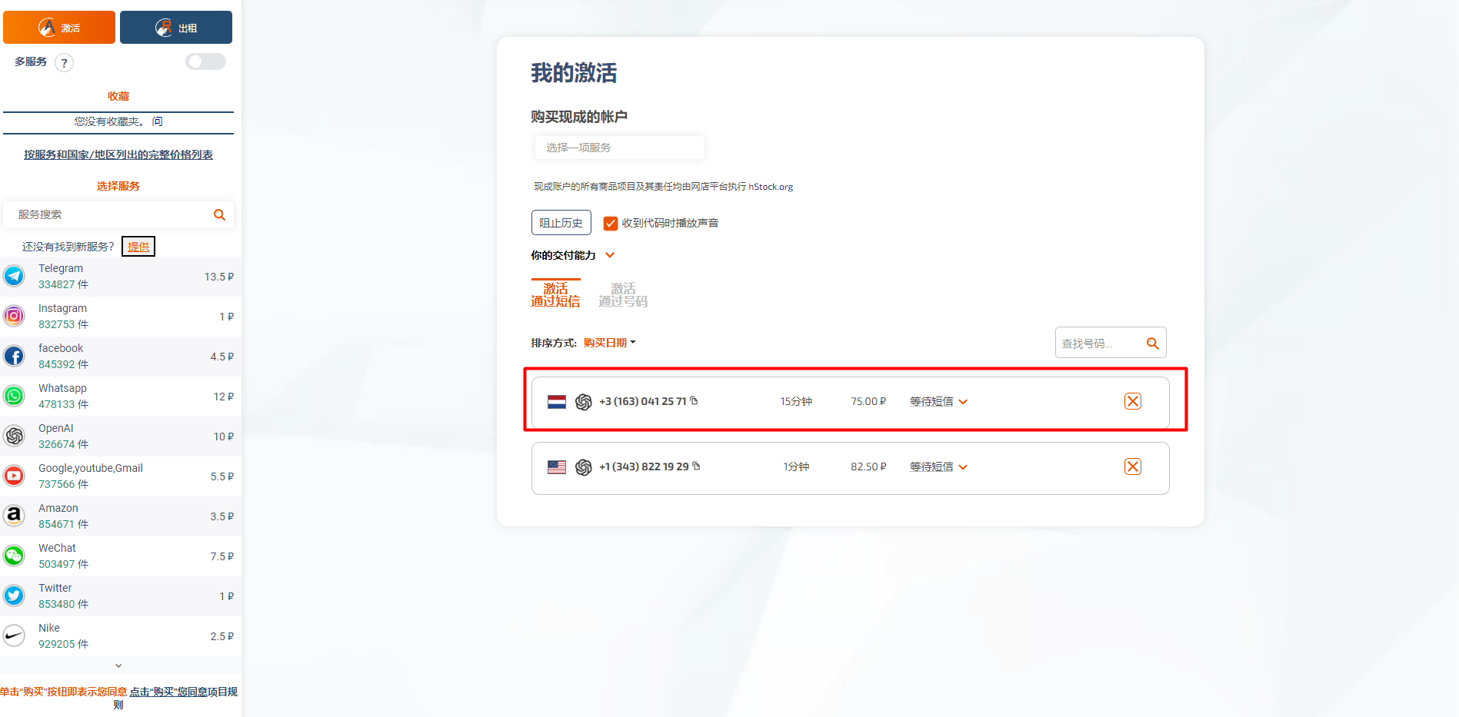The width and height of the screenshot is (1459, 717).
Task: Click the Whatsapp service icon
Action: tap(14, 396)
